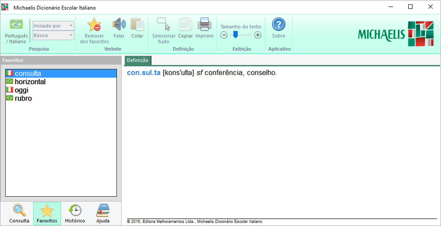Screen dimensions: 441x226
Task: Click the Copiar icon
Action: 185,24
